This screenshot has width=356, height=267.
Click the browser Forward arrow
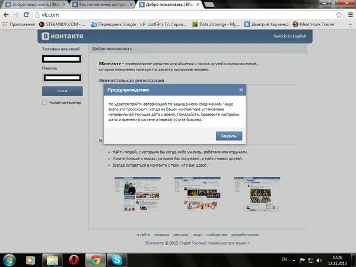(16, 15)
